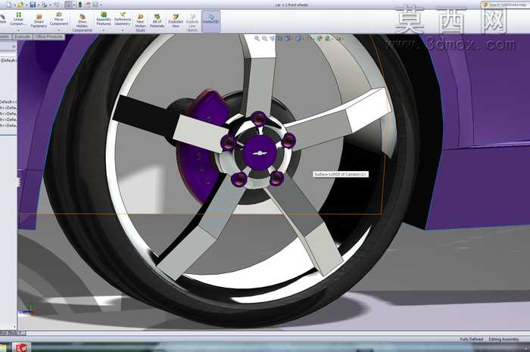Image resolution: width=530 pixels, height=352 pixels.
Task: Click the File Properties icon
Action: pyautogui.click(x=88, y=5)
